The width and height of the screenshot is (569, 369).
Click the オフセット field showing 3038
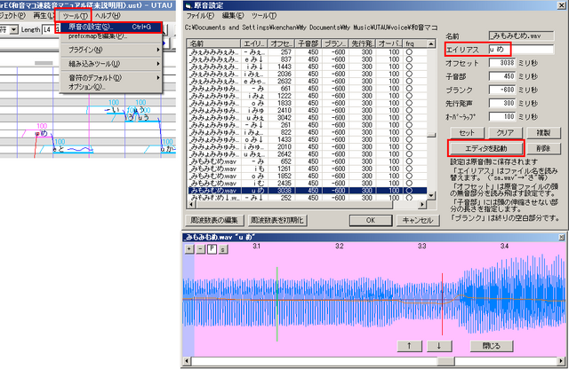pyautogui.click(x=502, y=63)
